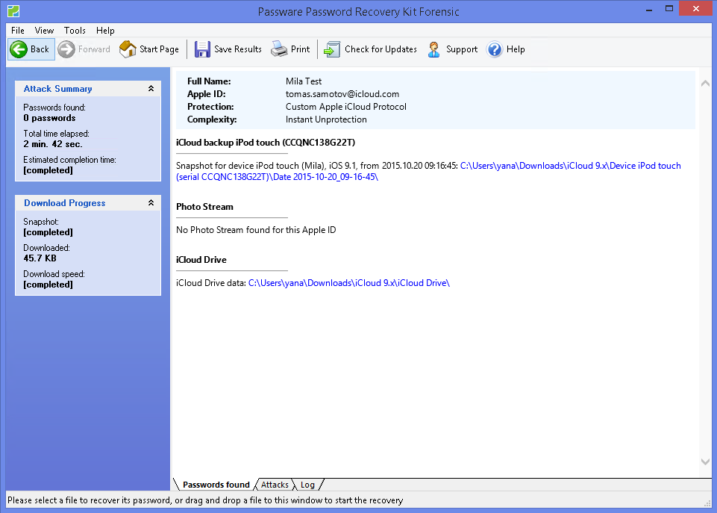
Task: Open the View menu
Action: click(x=44, y=31)
